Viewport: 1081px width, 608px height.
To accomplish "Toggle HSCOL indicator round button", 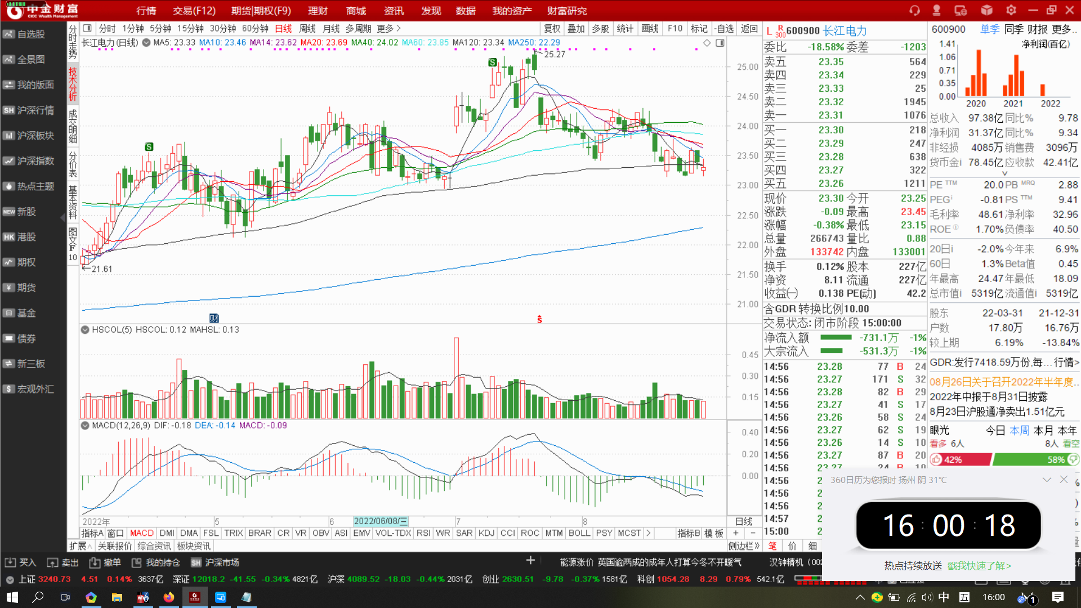I will tap(85, 330).
